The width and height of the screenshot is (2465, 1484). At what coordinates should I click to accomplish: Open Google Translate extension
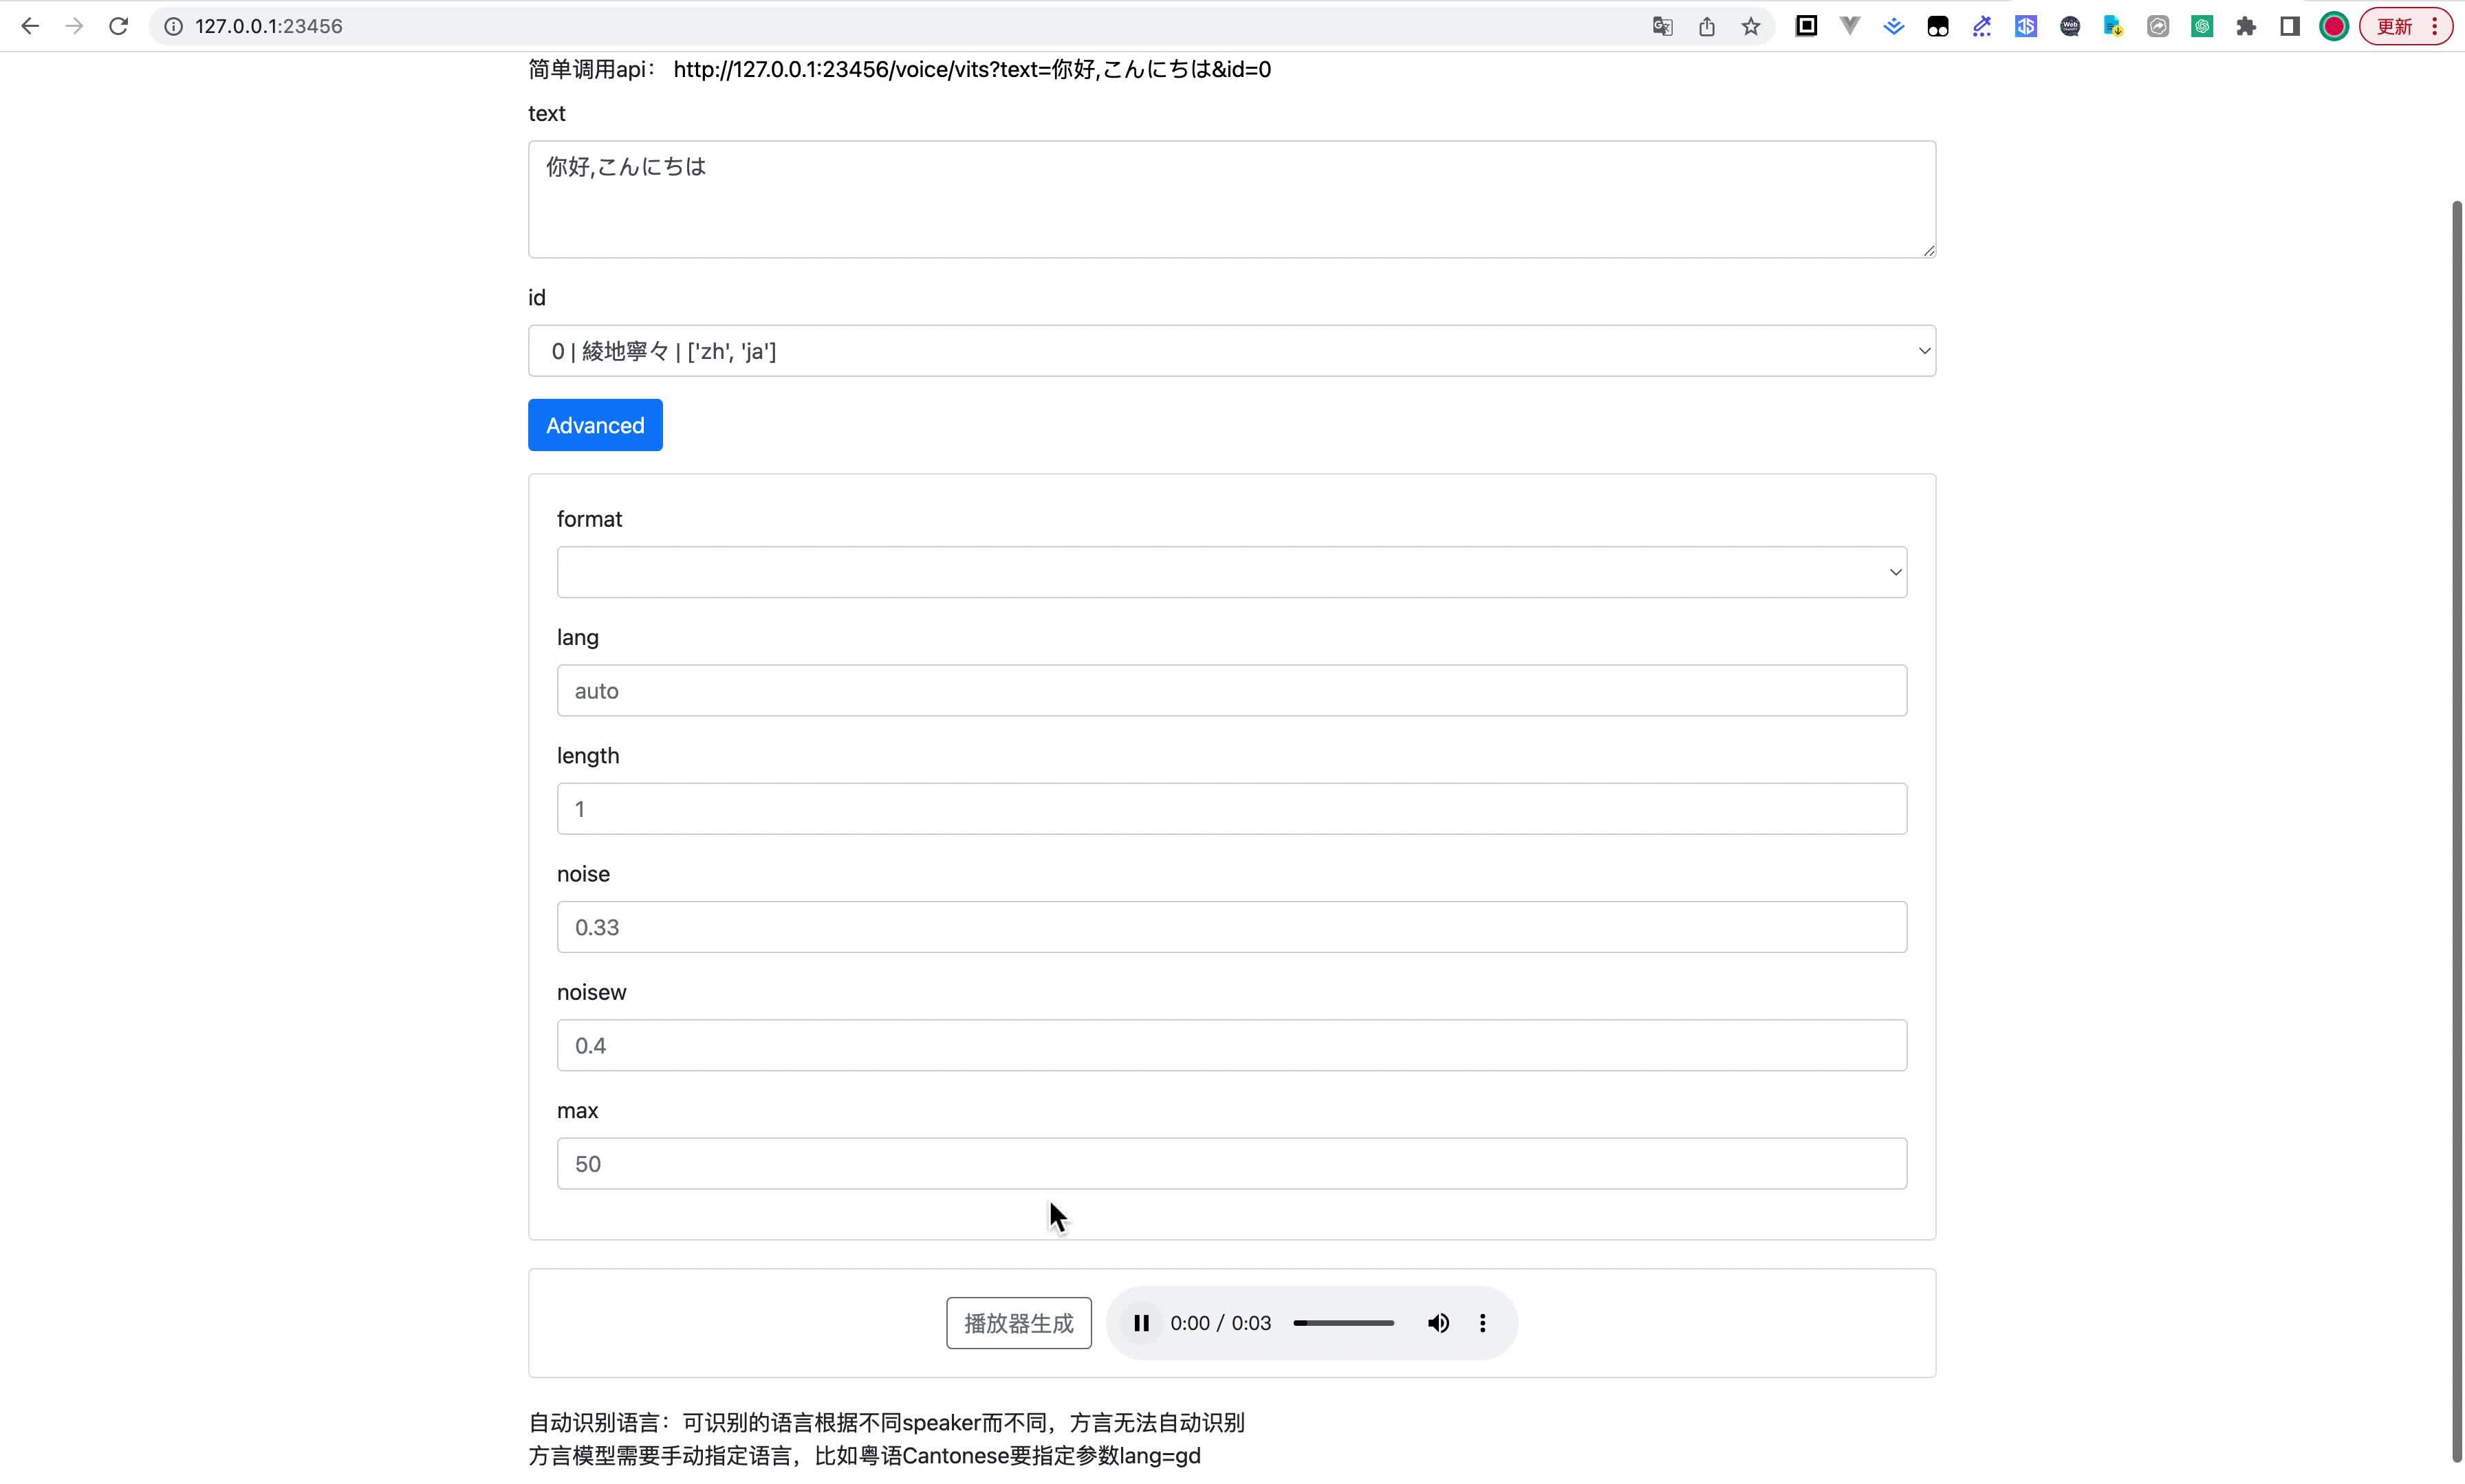[x=1662, y=26]
